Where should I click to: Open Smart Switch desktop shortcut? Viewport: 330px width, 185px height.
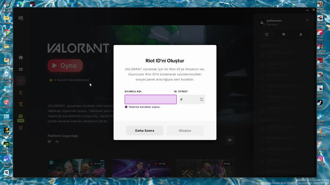[6, 162]
